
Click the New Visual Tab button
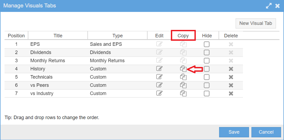coord(256,23)
